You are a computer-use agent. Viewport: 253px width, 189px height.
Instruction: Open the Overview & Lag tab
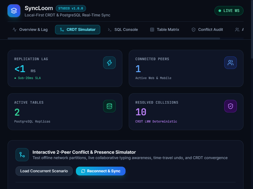[x=30, y=30]
